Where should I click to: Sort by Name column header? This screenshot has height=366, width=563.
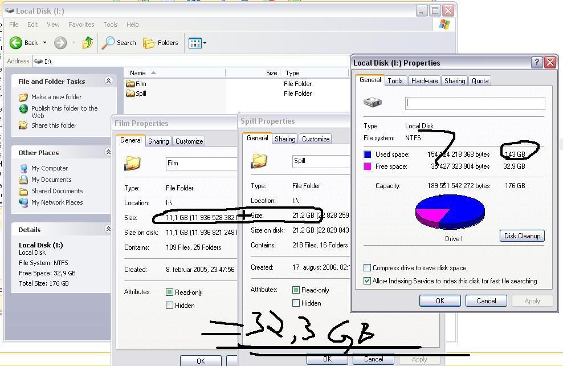174,73
